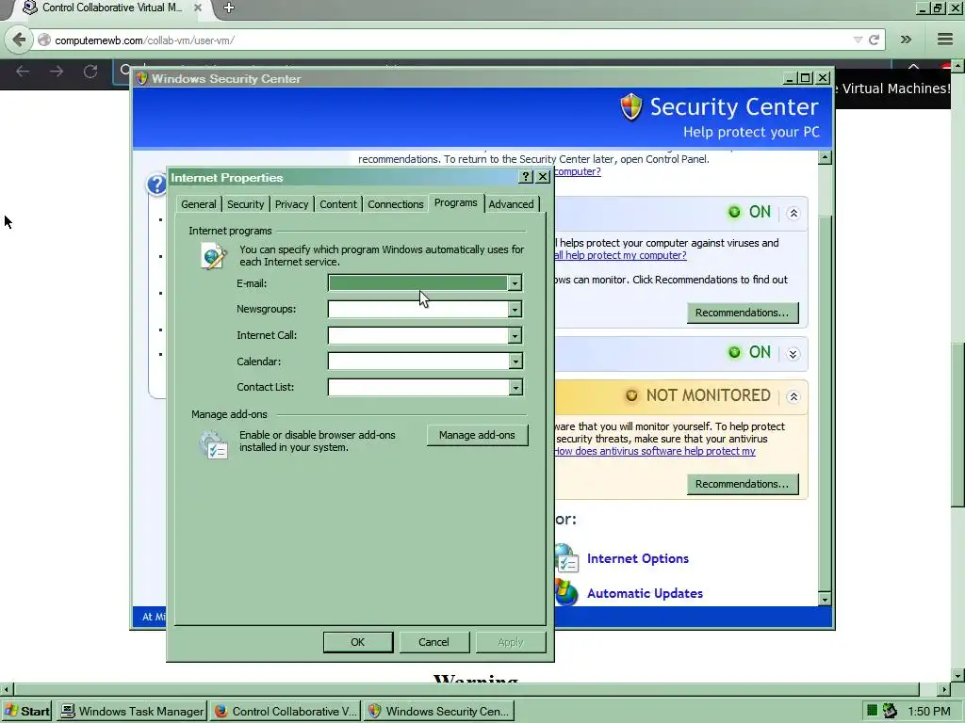Close the Internet Properties dialog
965x723 pixels.
542,177
